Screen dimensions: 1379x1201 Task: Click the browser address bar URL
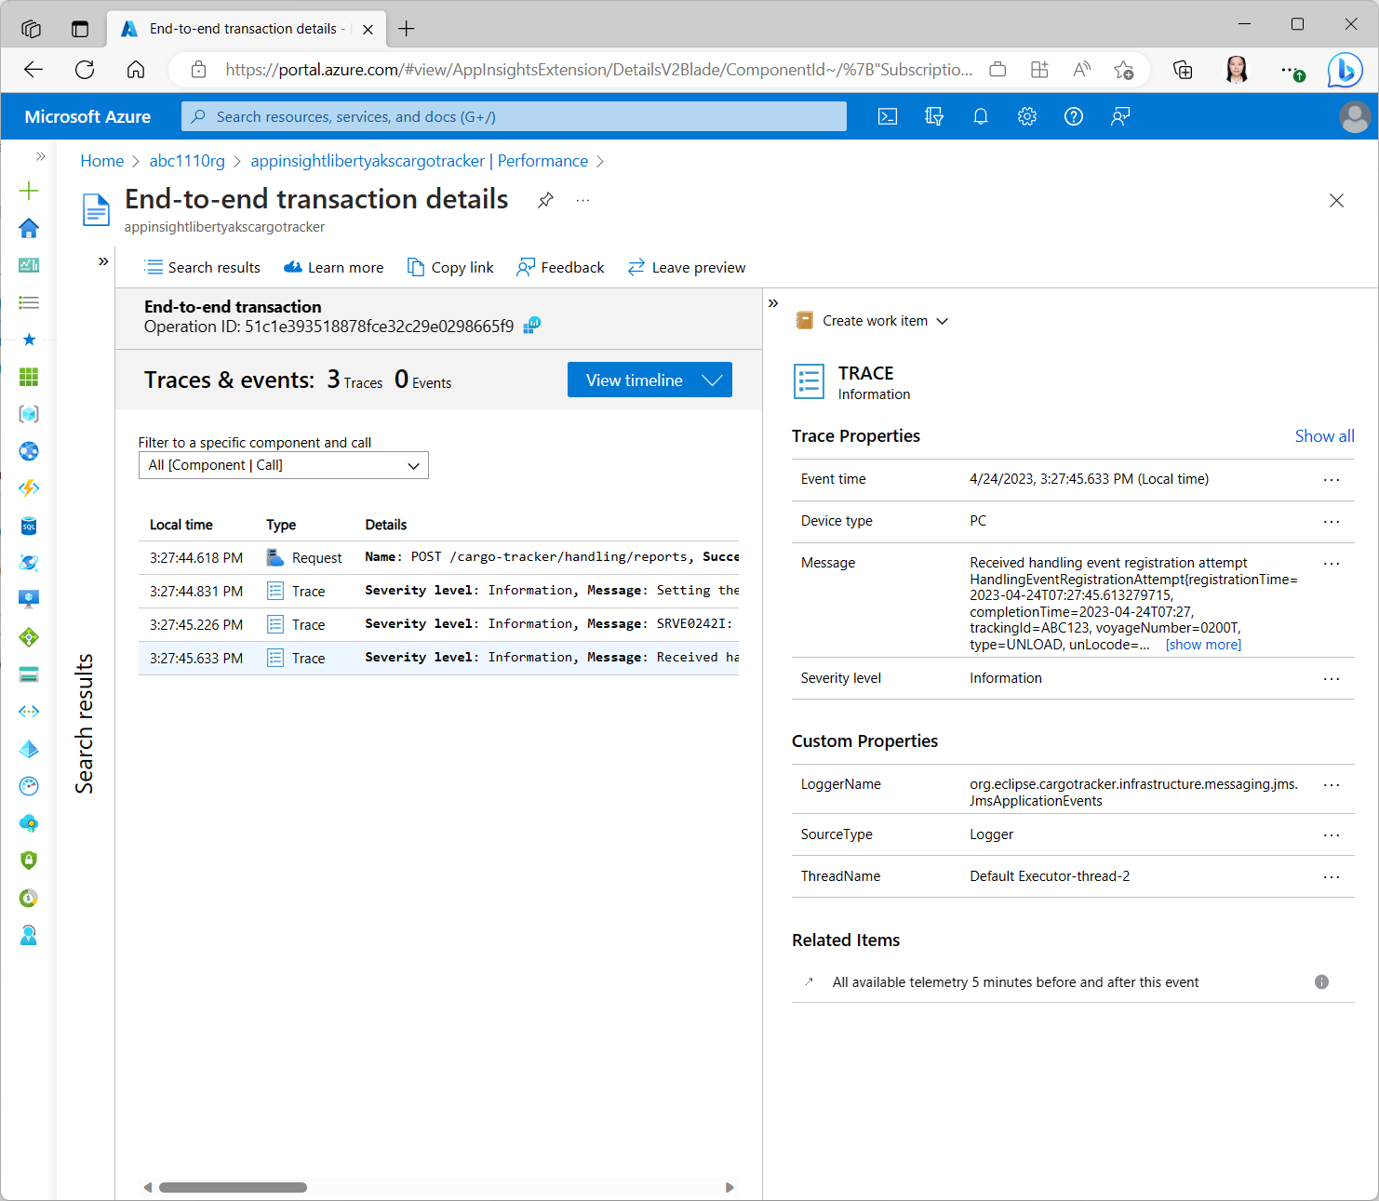pyautogui.click(x=598, y=70)
